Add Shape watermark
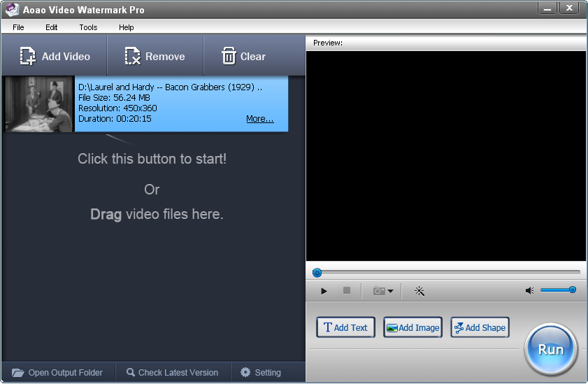 coord(480,327)
